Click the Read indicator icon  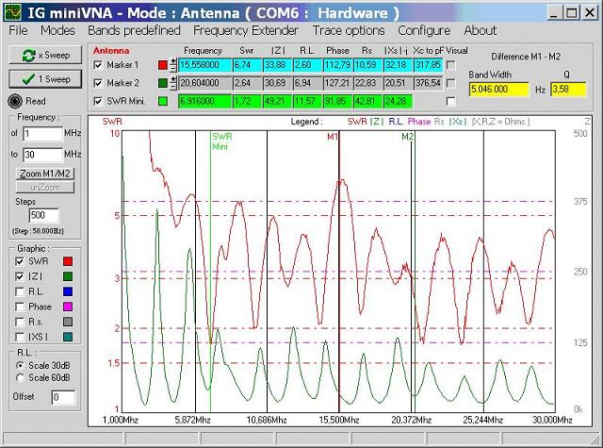[x=14, y=101]
